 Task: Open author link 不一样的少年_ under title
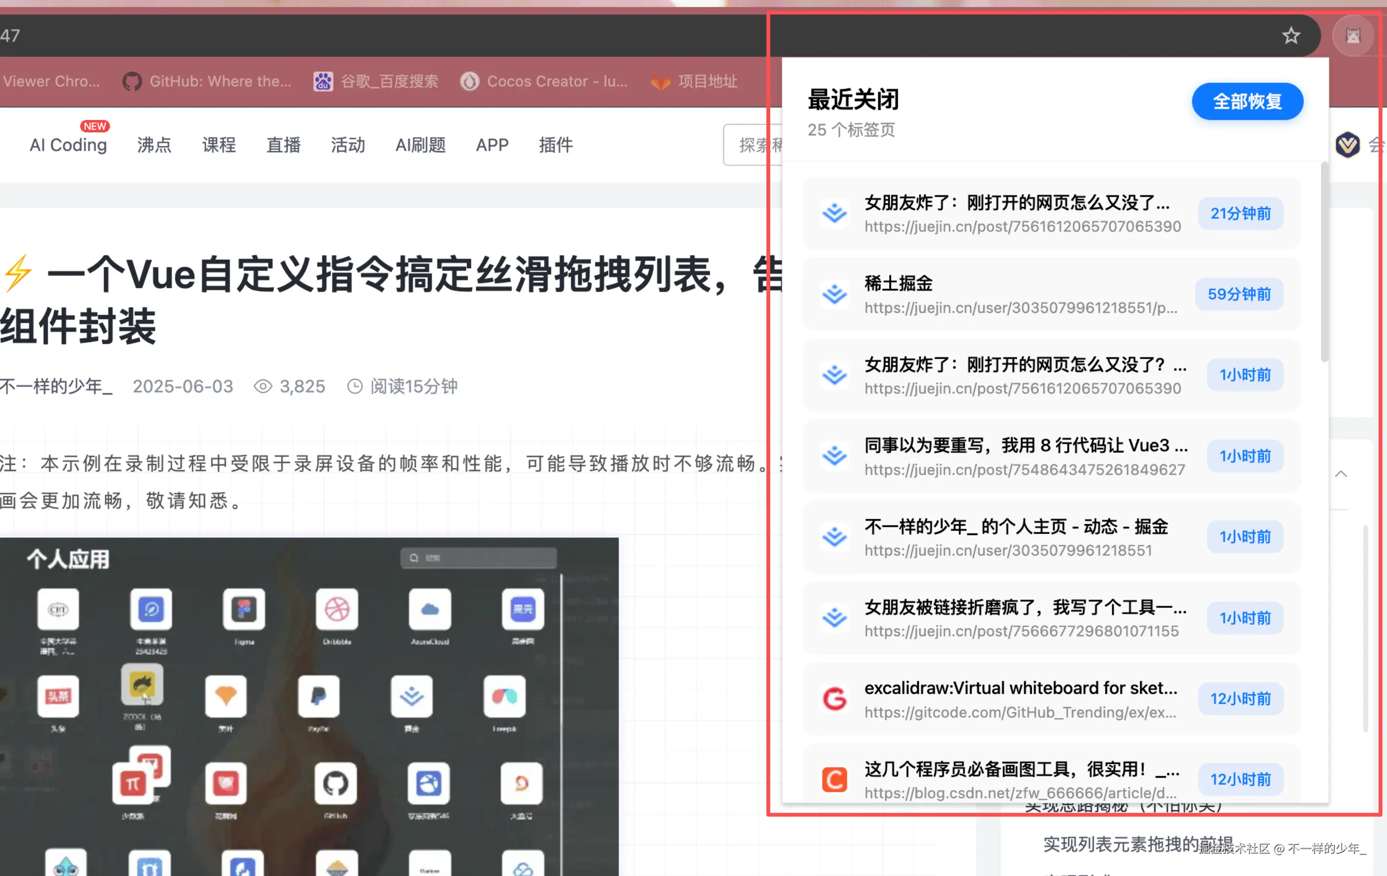[x=56, y=386]
